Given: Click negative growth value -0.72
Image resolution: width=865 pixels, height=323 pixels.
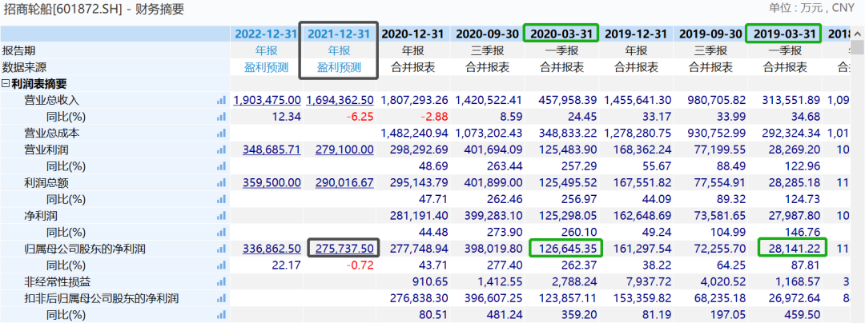Looking at the screenshot, I should 360,265.
